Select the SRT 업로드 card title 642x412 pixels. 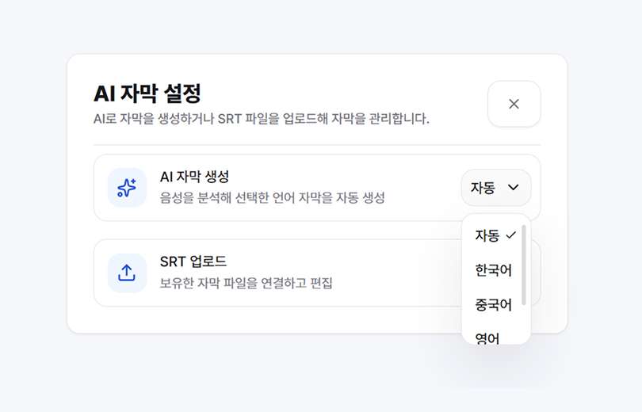coord(193,261)
